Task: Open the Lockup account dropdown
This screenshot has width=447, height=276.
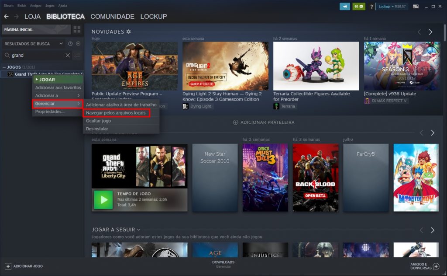Action: coord(392,7)
